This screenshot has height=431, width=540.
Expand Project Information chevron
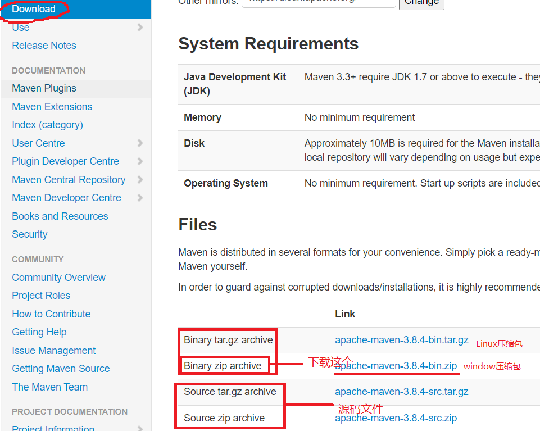pyautogui.click(x=140, y=428)
